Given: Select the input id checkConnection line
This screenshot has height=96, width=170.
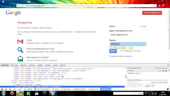Looking at the screenshot, I should coord(54,69).
